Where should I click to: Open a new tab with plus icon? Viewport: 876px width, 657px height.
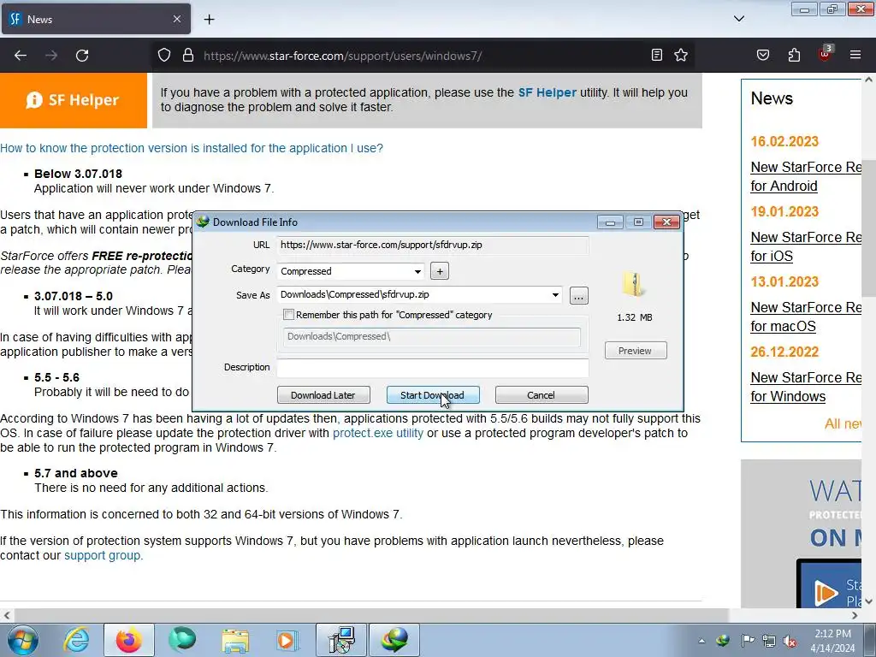[209, 19]
